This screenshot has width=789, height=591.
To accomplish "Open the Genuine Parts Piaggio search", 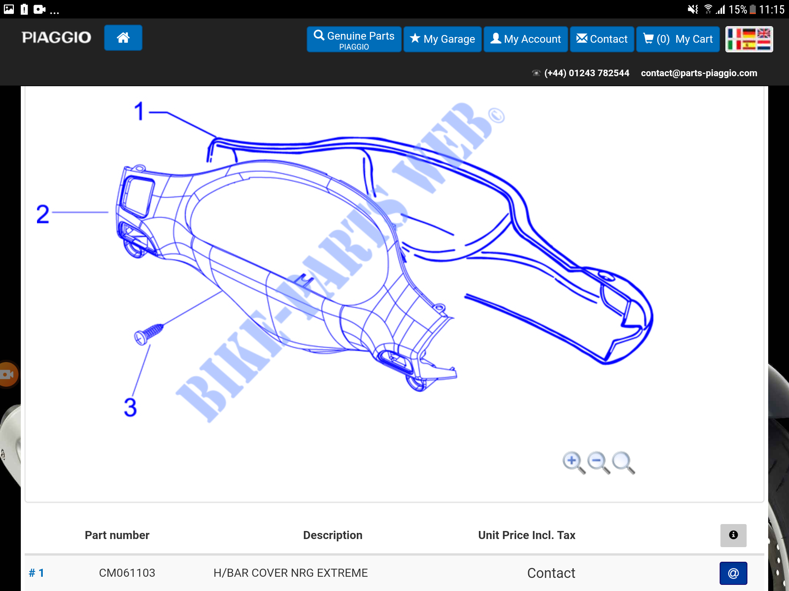I will pos(354,39).
